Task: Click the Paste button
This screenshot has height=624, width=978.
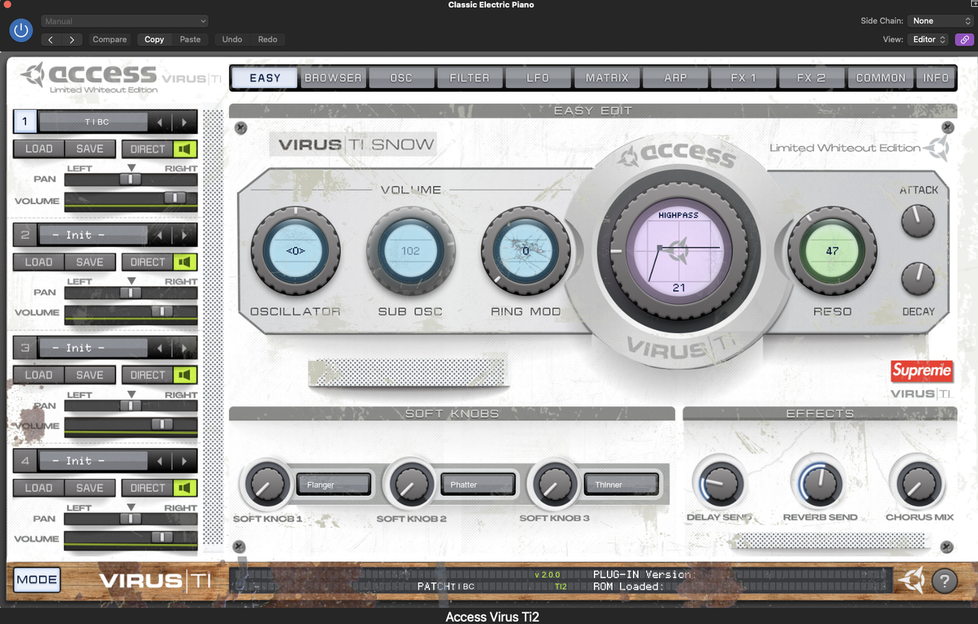Action: tap(190, 40)
